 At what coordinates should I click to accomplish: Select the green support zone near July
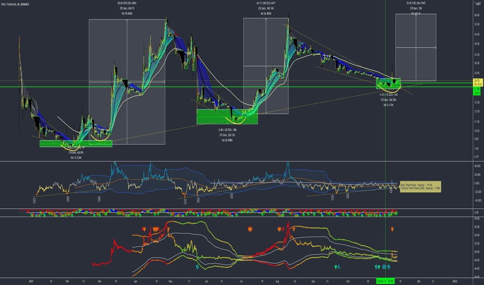click(227, 117)
